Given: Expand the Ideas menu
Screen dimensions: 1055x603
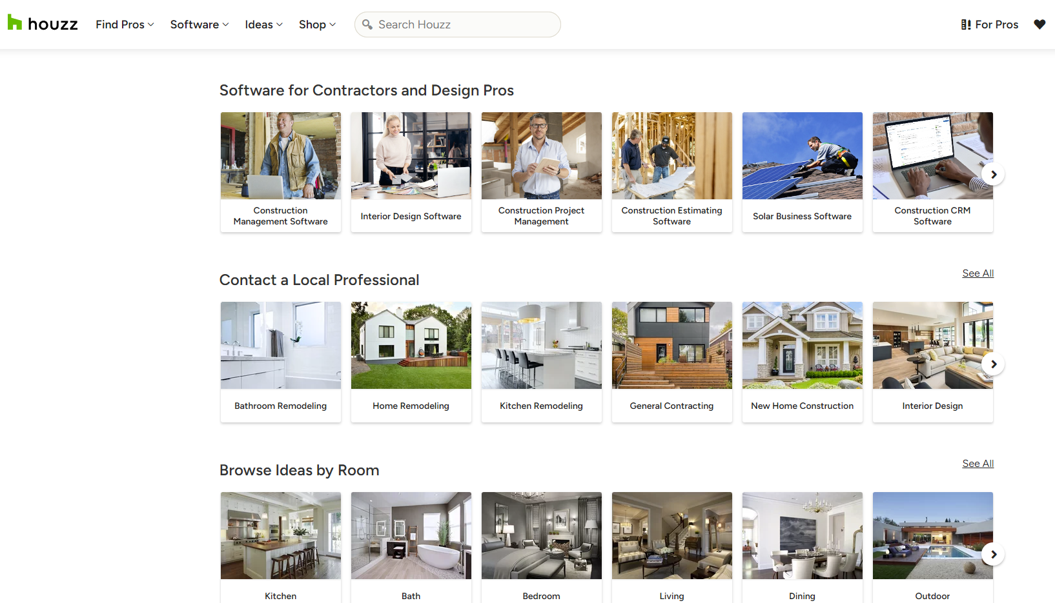Looking at the screenshot, I should pos(263,25).
